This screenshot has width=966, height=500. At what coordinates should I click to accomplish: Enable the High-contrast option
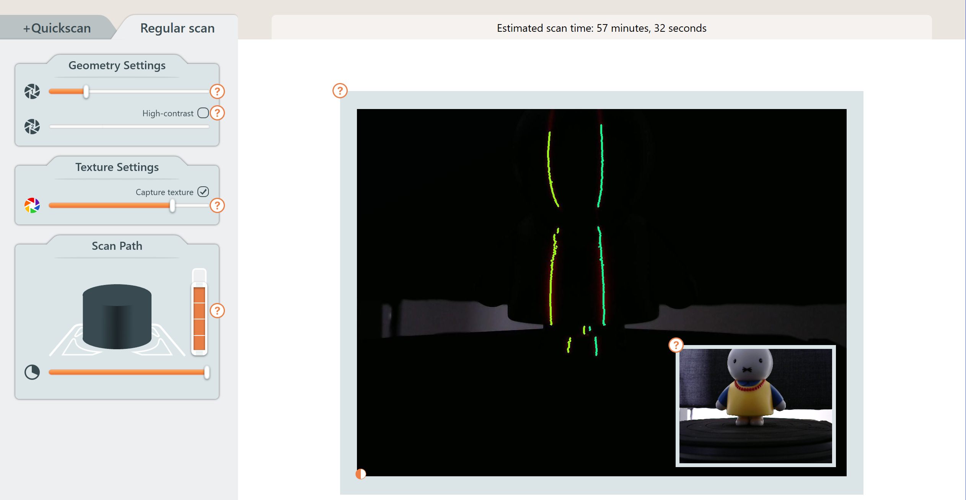(x=203, y=112)
